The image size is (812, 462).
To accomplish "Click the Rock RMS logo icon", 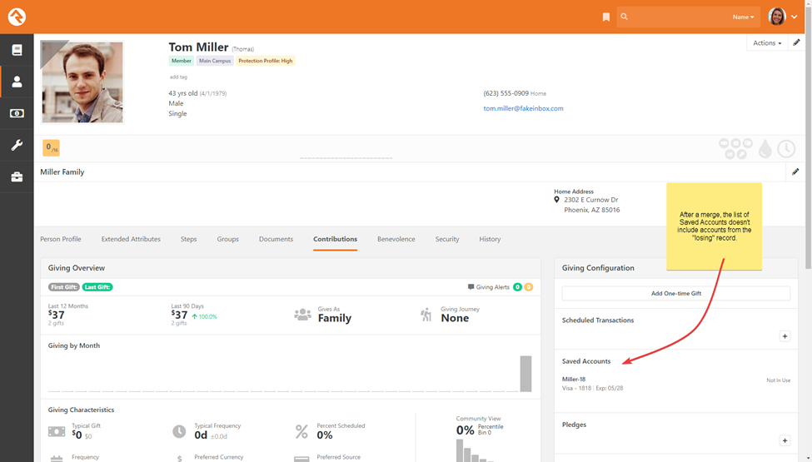I will [x=17, y=17].
